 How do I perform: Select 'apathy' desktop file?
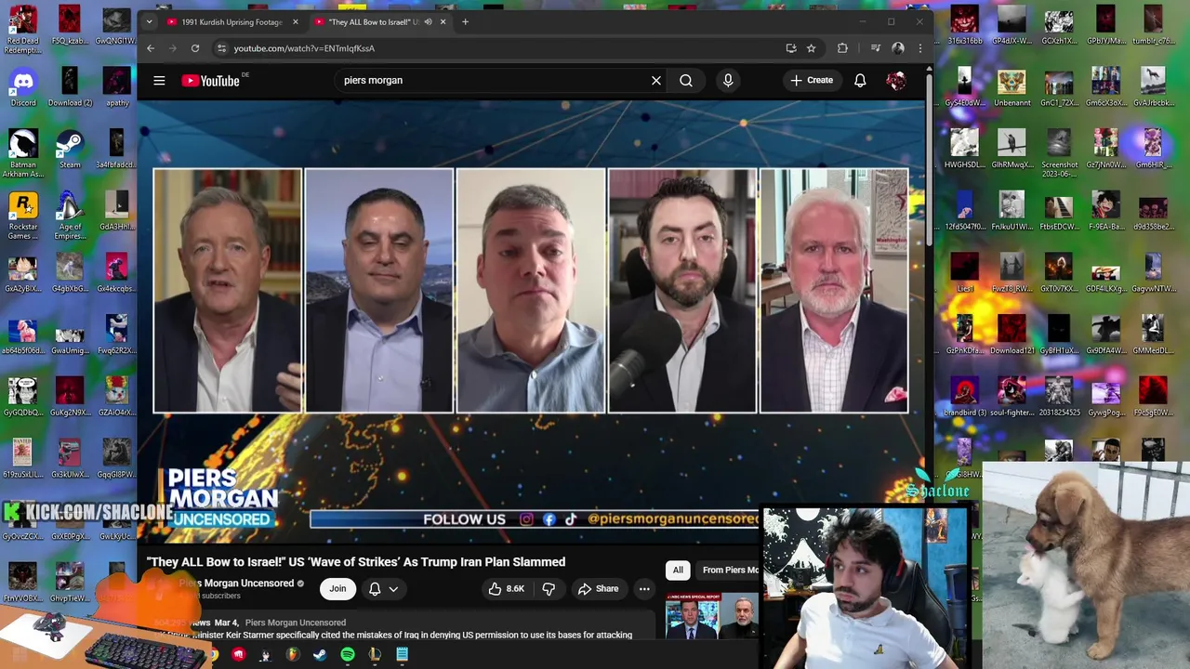117,86
